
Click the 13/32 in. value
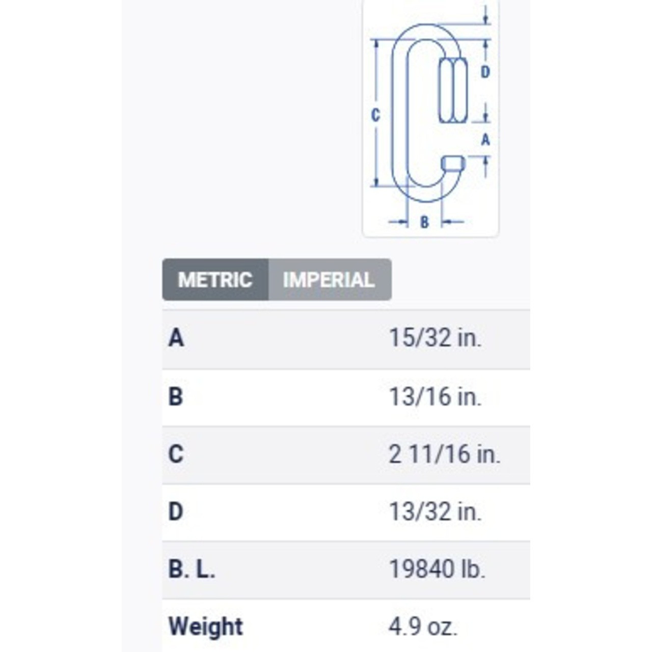click(435, 511)
